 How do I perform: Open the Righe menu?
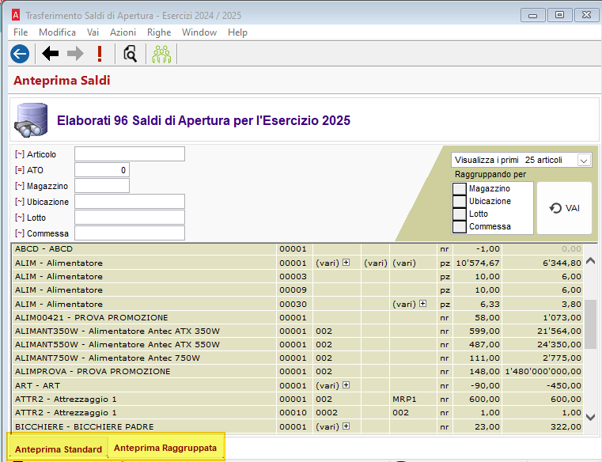pyautogui.click(x=159, y=32)
